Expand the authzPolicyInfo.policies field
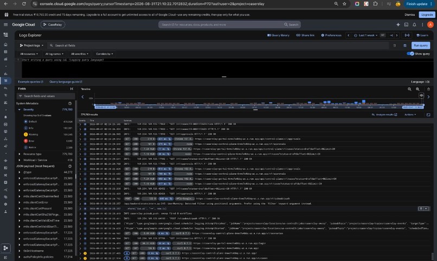The width and height of the screenshot is (437, 261). click(19, 257)
